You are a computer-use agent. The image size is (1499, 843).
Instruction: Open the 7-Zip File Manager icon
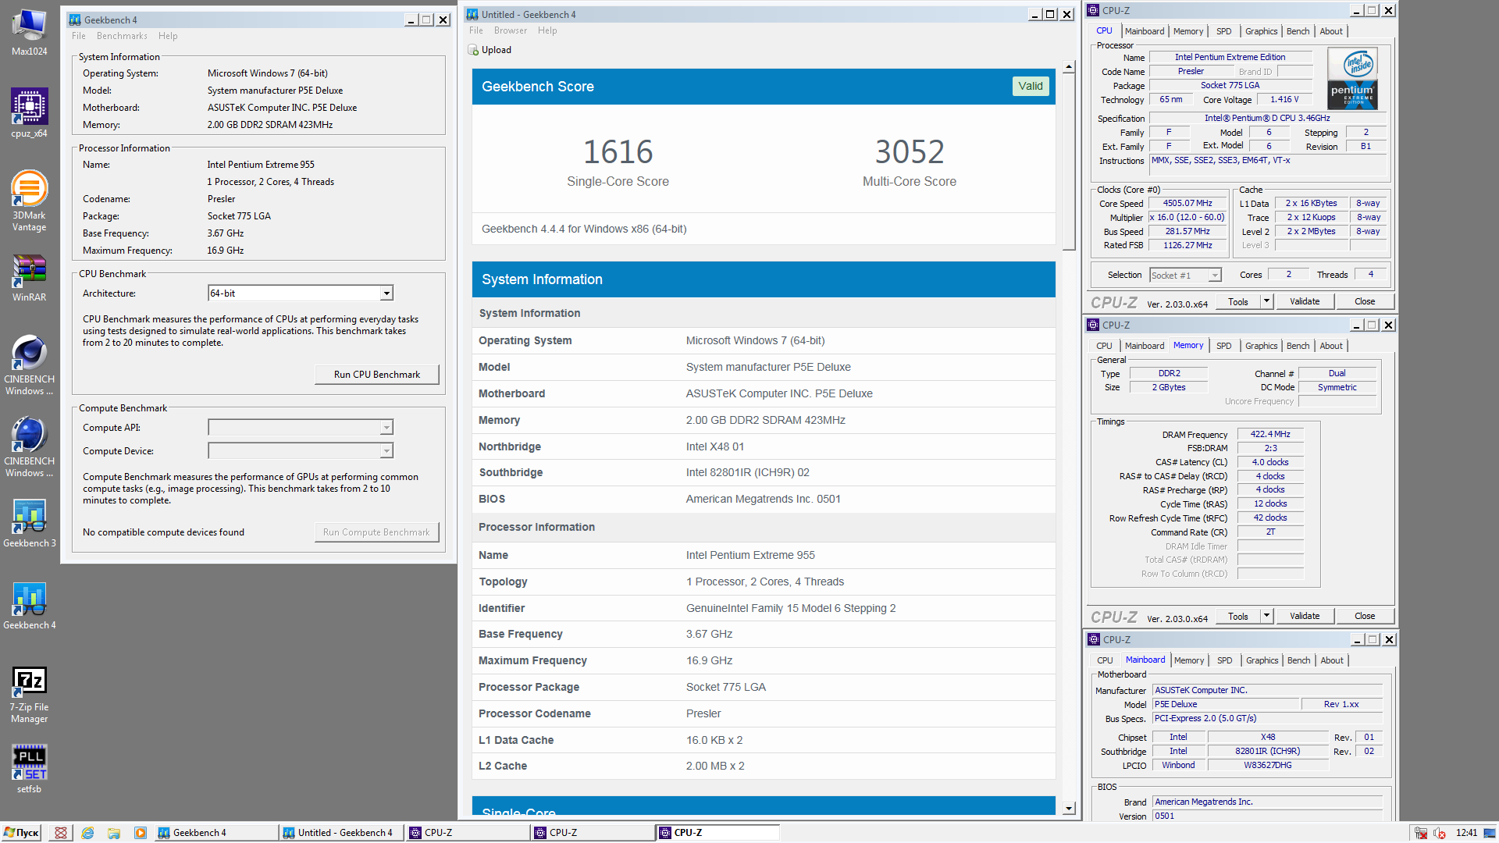tap(29, 695)
